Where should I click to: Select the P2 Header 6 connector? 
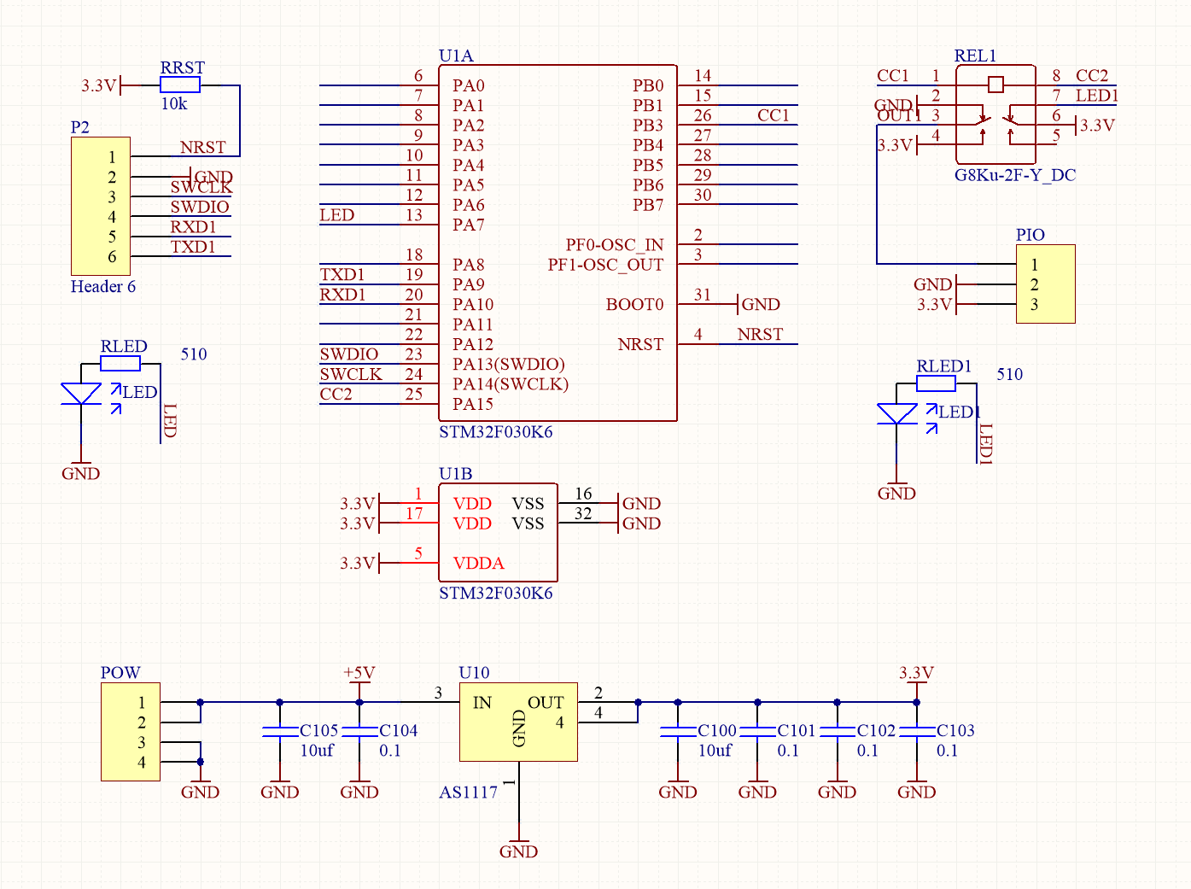[101, 206]
